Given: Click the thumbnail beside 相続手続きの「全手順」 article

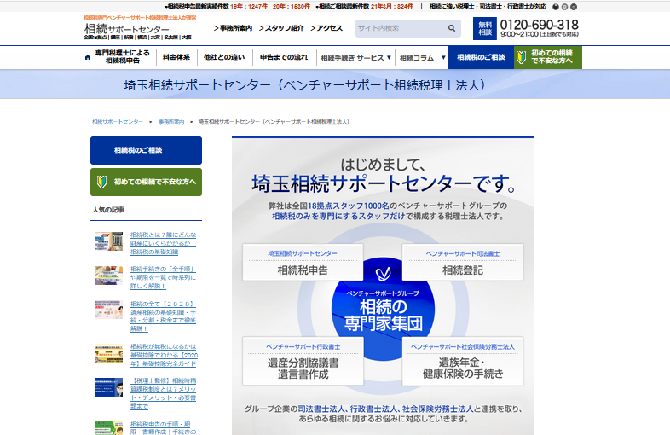Looking at the screenshot, I should (x=108, y=275).
